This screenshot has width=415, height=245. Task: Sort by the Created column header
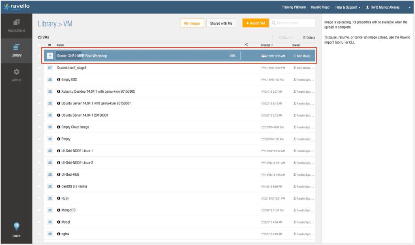[266, 45]
